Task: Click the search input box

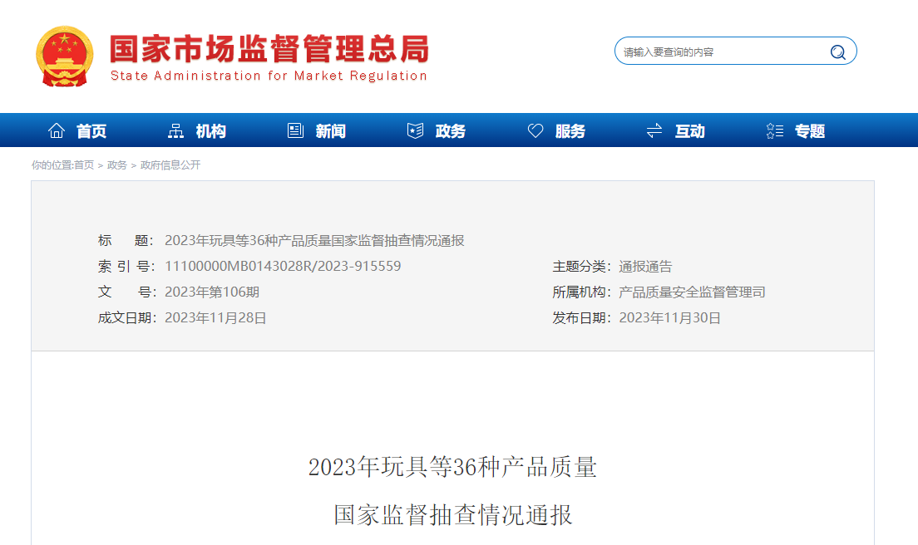Action: pos(715,51)
